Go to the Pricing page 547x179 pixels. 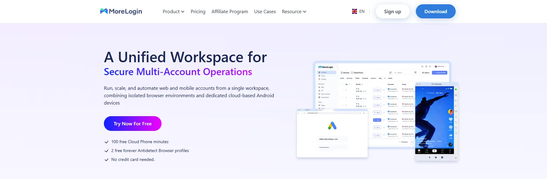[198, 12]
